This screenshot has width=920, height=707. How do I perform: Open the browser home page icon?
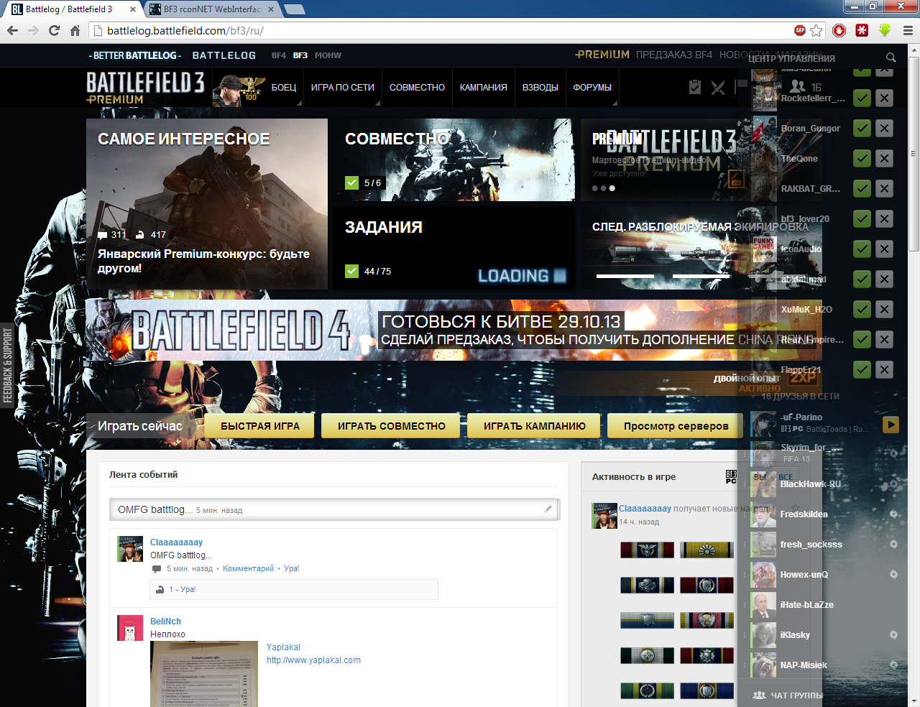pos(75,30)
